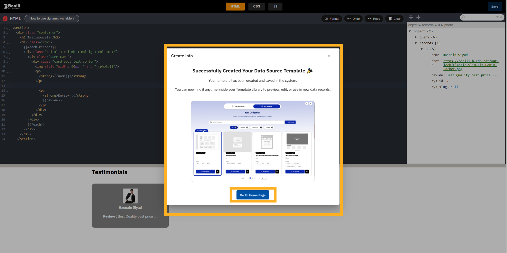The width and height of the screenshot is (507, 253).
Task: Click the sys_id value 2
Action: [448, 81]
